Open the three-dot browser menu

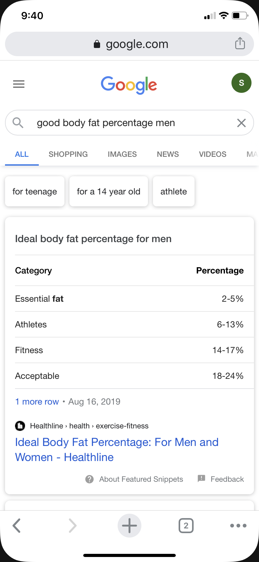[238, 526]
